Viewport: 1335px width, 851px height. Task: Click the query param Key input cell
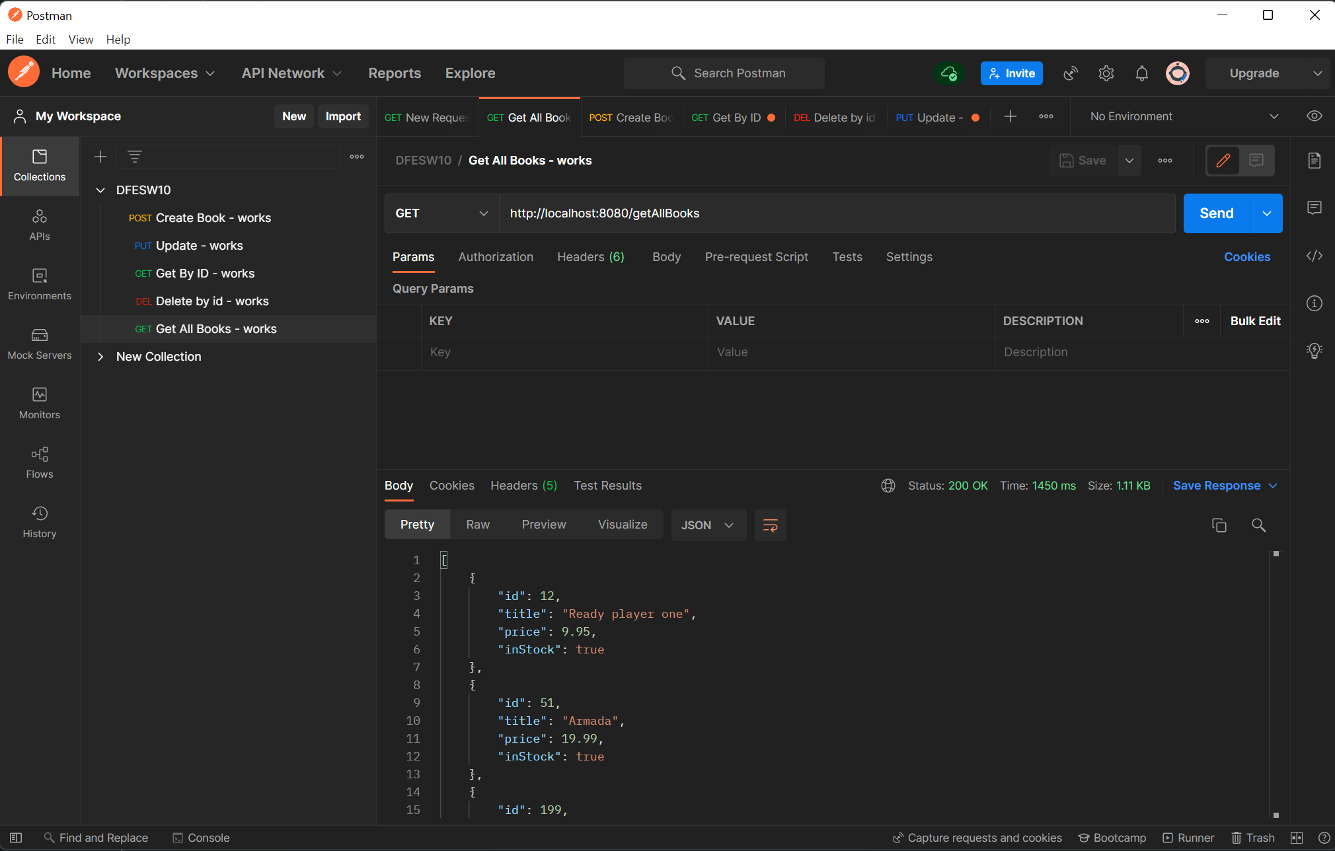pos(564,352)
